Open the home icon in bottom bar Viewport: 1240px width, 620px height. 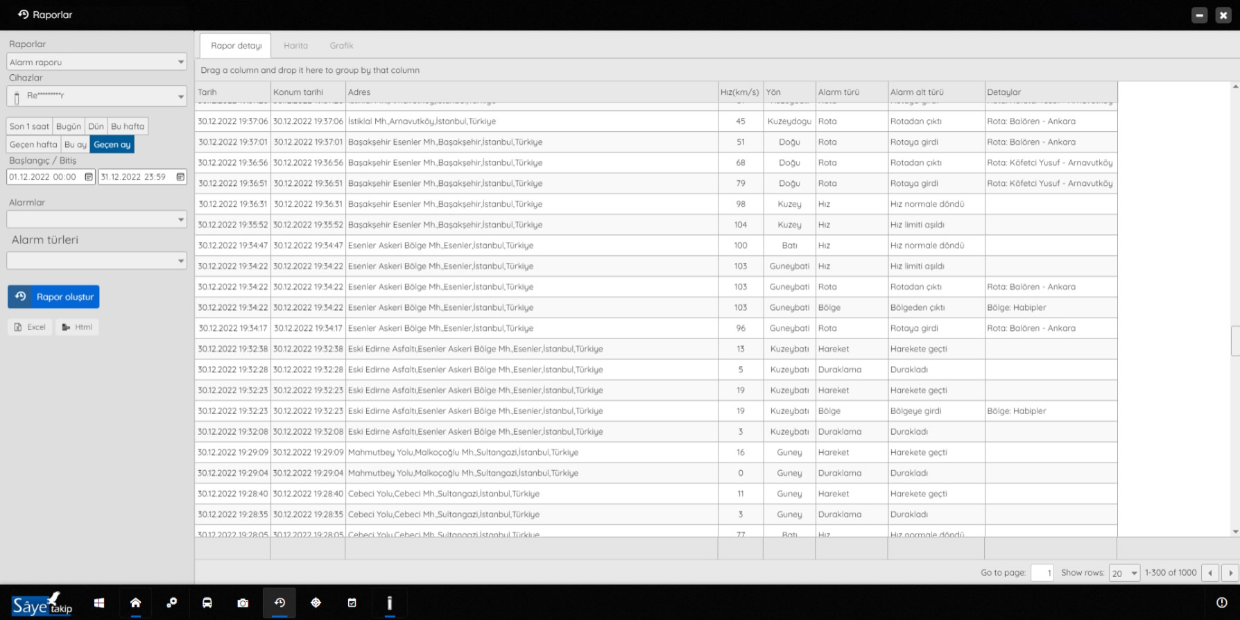(x=135, y=603)
